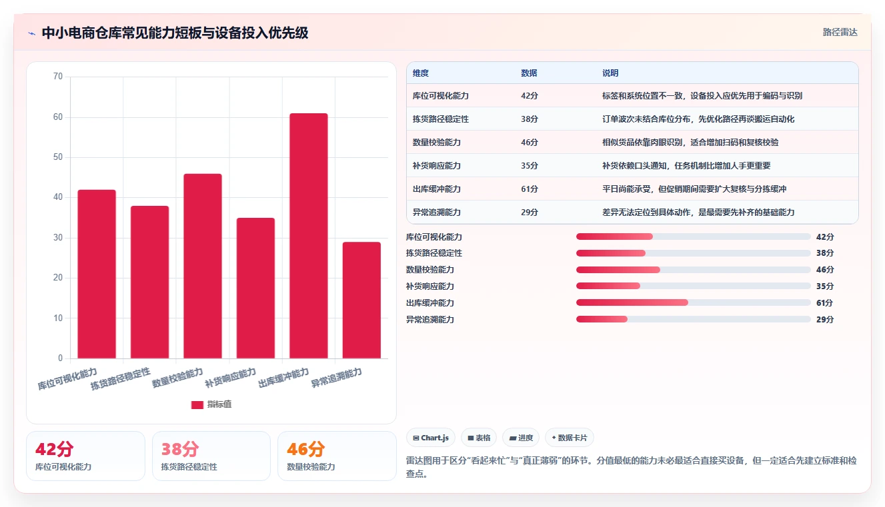
Task: Click the sparkle icon in 数据卡片 chip
Action: tap(554, 438)
